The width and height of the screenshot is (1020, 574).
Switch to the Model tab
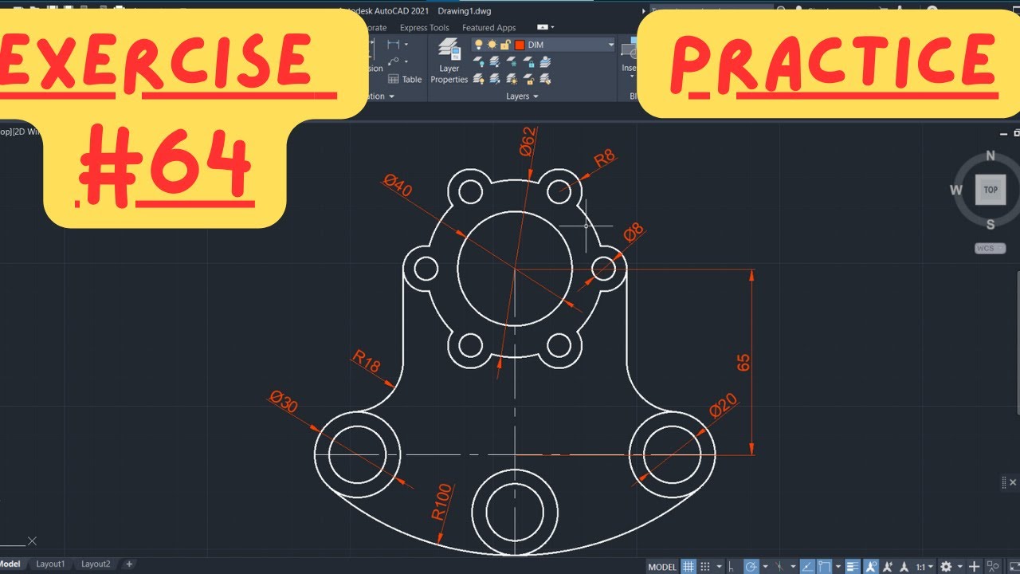pyautogui.click(x=10, y=564)
